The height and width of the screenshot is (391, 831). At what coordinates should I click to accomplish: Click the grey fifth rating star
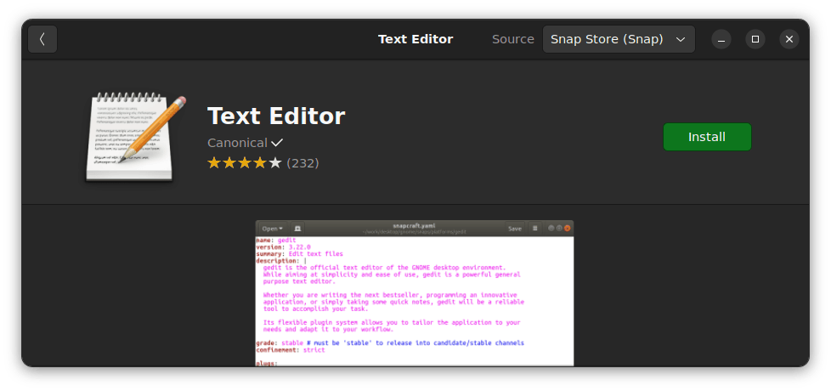(274, 162)
